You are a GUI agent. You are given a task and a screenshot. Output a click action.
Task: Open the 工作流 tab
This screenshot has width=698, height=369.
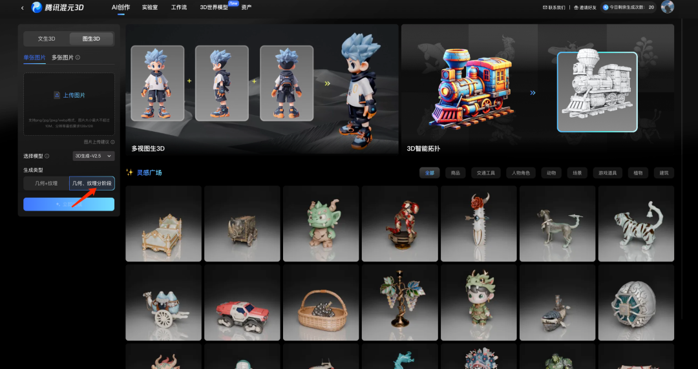179,7
